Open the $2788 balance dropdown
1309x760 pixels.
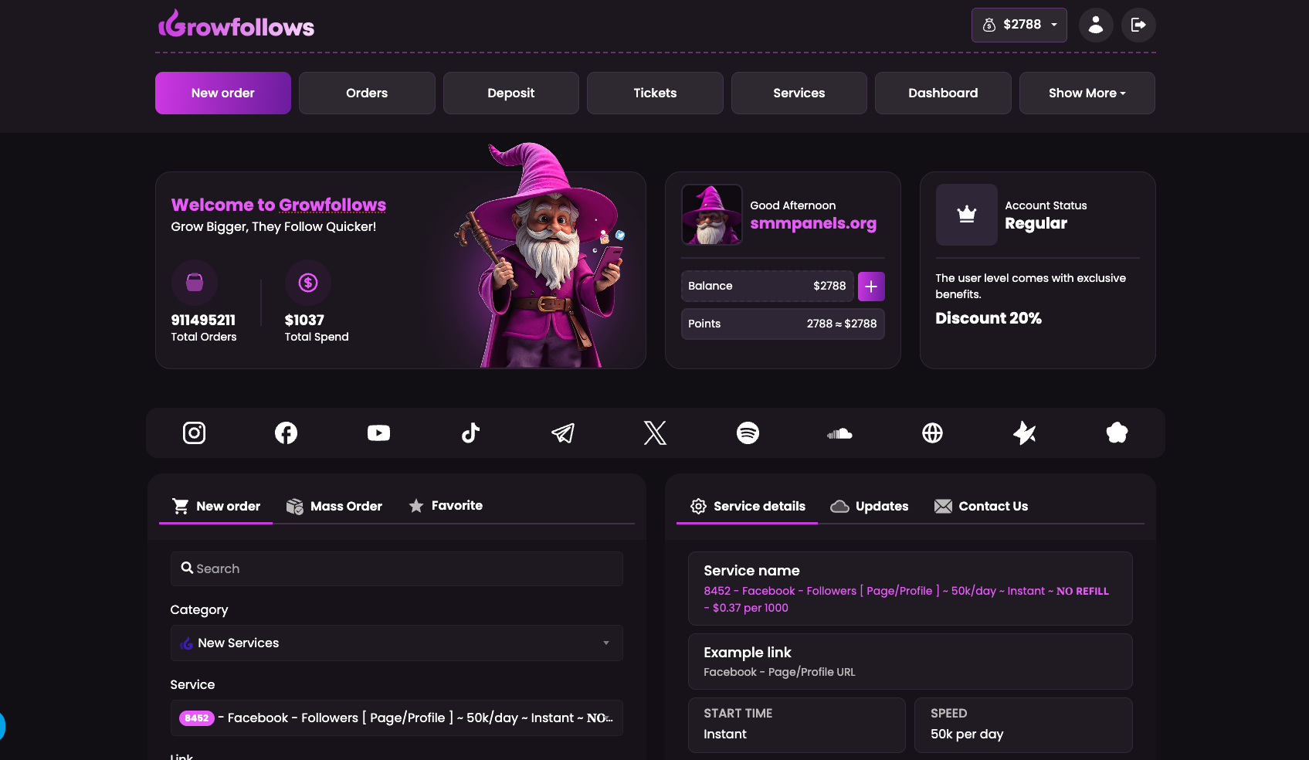(x=1019, y=24)
